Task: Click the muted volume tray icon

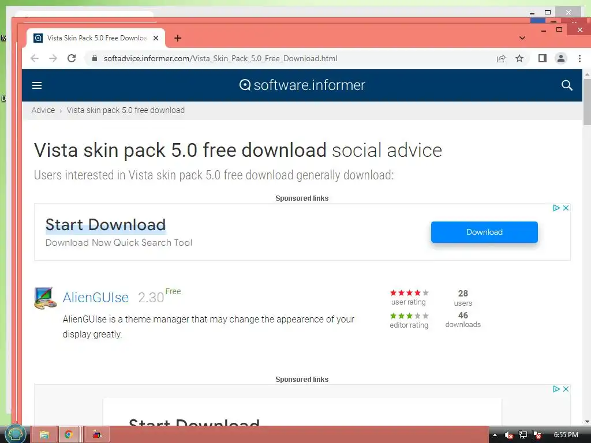Action: tap(509, 435)
